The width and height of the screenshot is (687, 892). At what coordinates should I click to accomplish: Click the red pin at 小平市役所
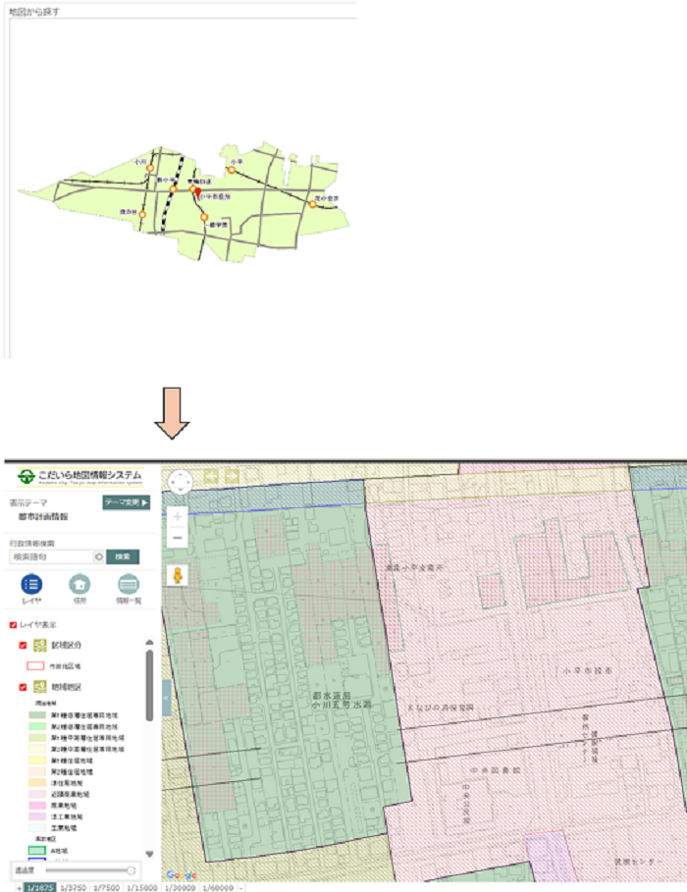194,187
